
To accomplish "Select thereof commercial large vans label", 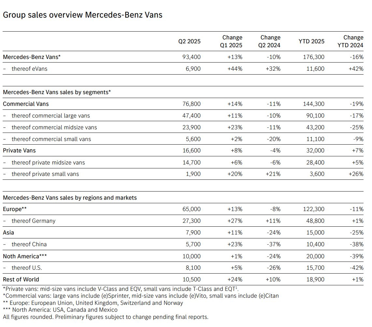I will point(51,116).
